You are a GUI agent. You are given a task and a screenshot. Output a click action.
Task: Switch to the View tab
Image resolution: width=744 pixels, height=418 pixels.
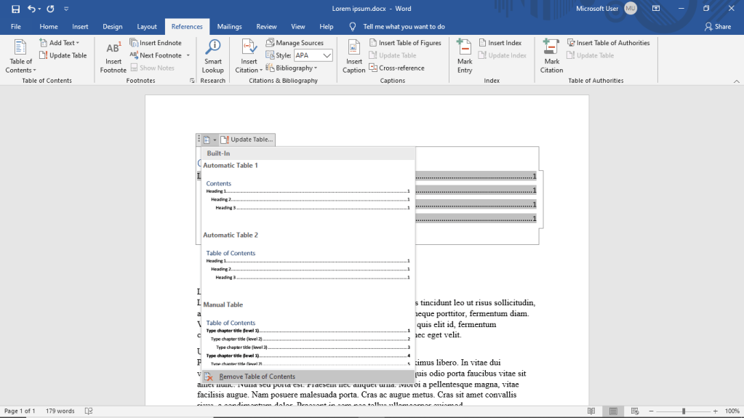pos(298,27)
